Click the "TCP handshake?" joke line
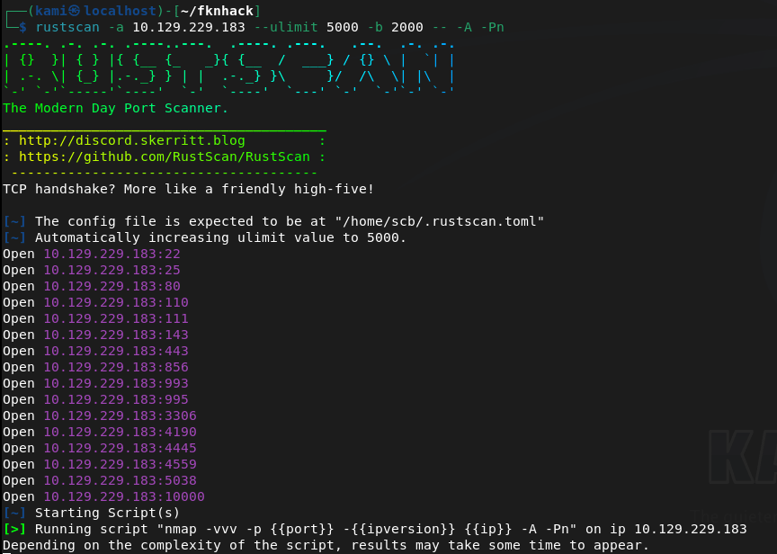 point(188,189)
